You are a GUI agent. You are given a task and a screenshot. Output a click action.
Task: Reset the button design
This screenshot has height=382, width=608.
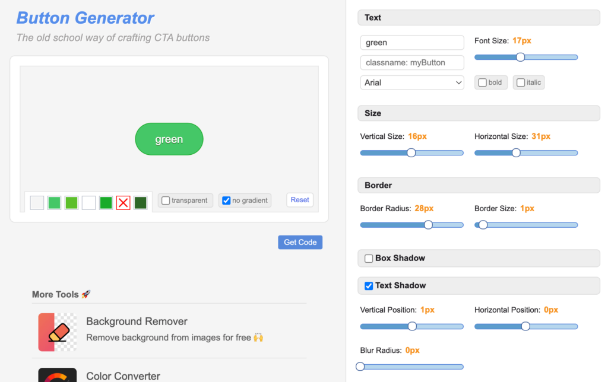click(300, 200)
